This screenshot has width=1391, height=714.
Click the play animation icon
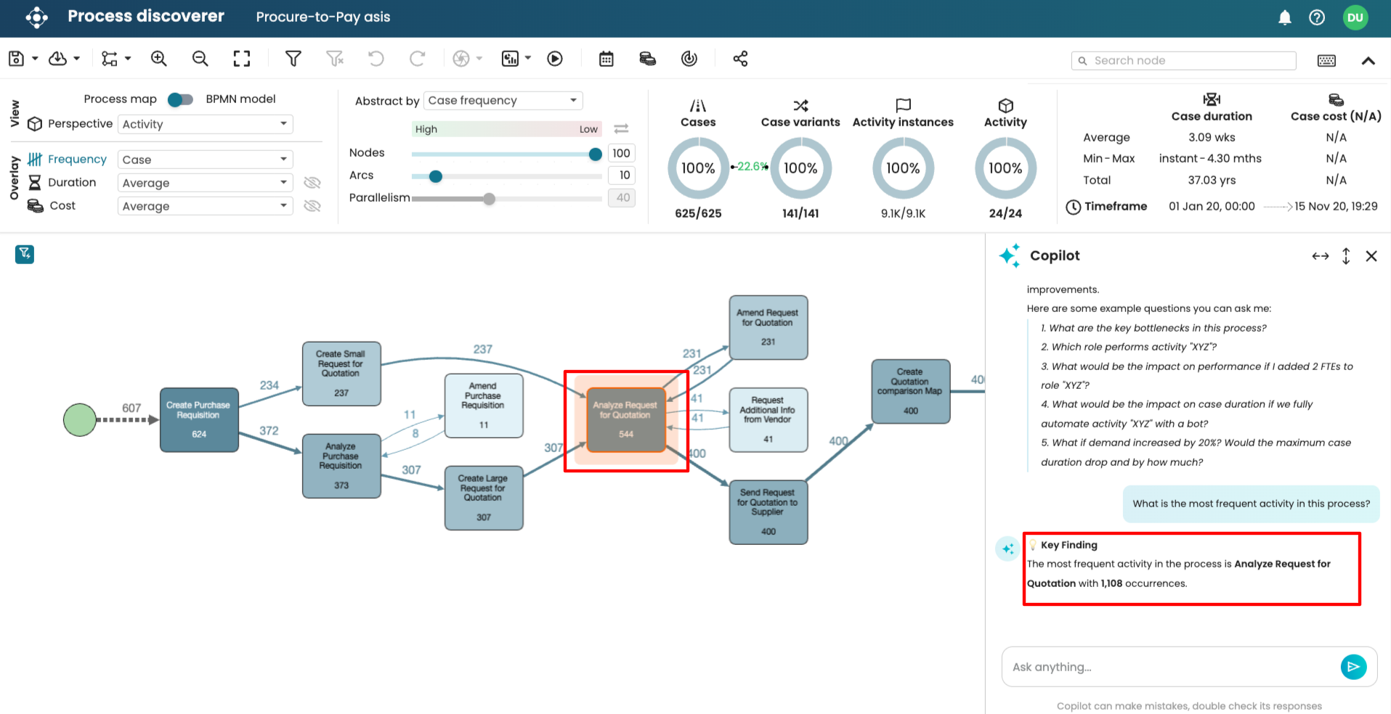[555, 59]
